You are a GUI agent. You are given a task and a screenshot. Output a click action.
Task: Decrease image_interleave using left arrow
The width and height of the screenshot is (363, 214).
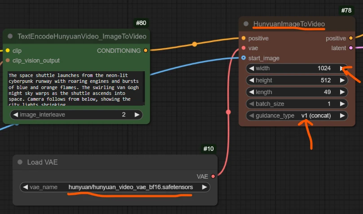click(x=15, y=115)
